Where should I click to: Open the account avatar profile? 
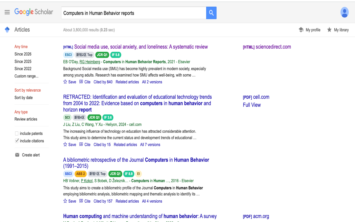click(x=344, y=12)
